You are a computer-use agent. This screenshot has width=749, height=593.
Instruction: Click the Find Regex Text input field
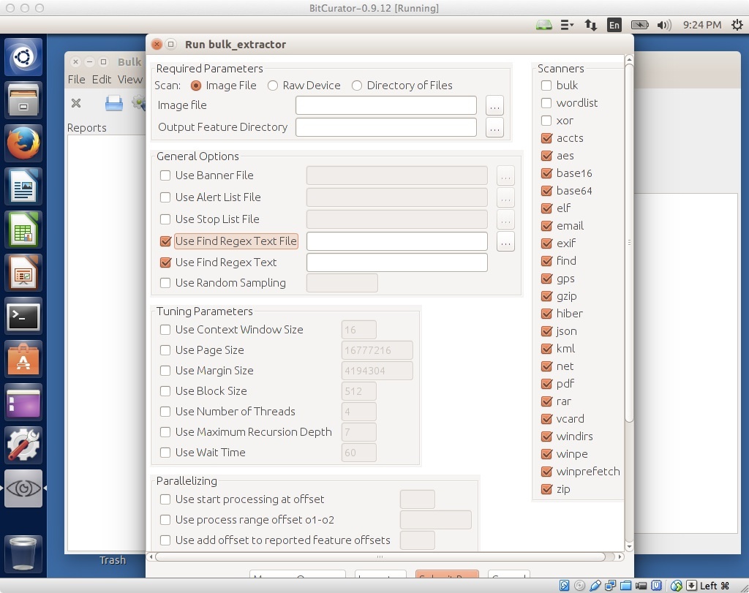[x=396, y=262]
